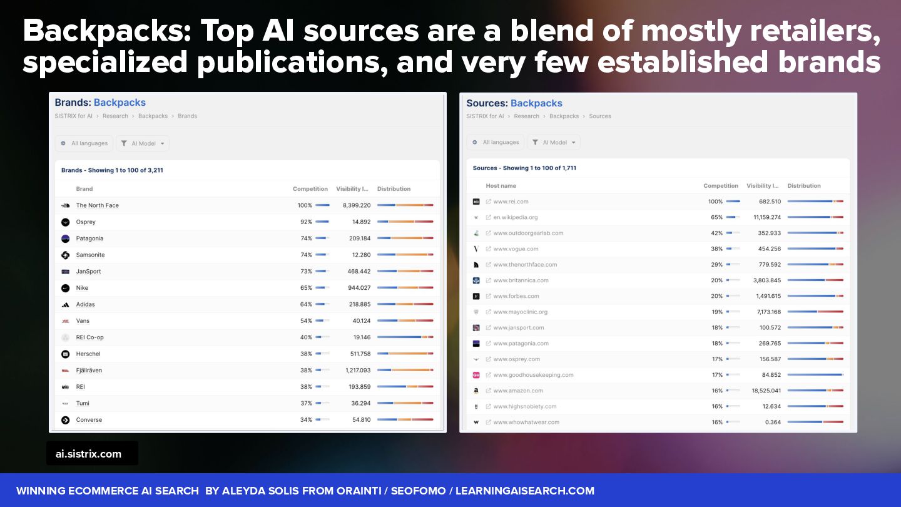This screenshot has width=901, height=507.
Task: Open the www.vogue.com host link
Action: tap(516, 249)
